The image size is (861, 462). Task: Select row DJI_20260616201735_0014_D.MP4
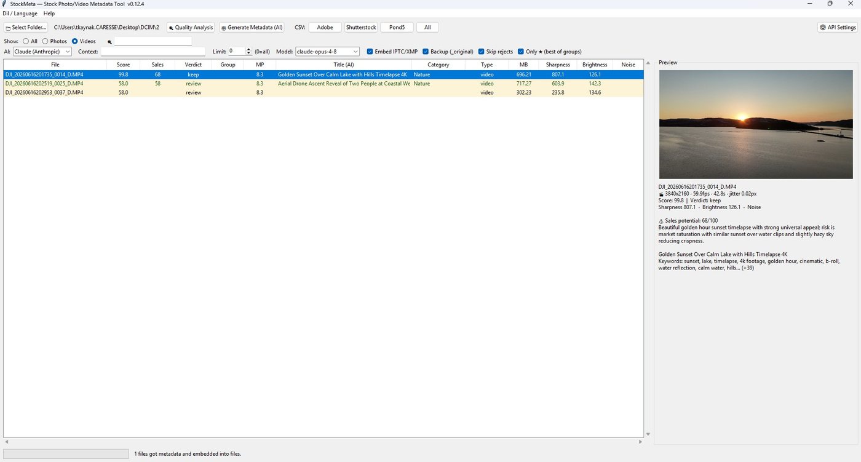[323, 74]
